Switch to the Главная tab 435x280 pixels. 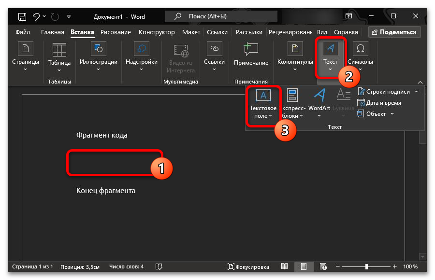click(52, 32)
